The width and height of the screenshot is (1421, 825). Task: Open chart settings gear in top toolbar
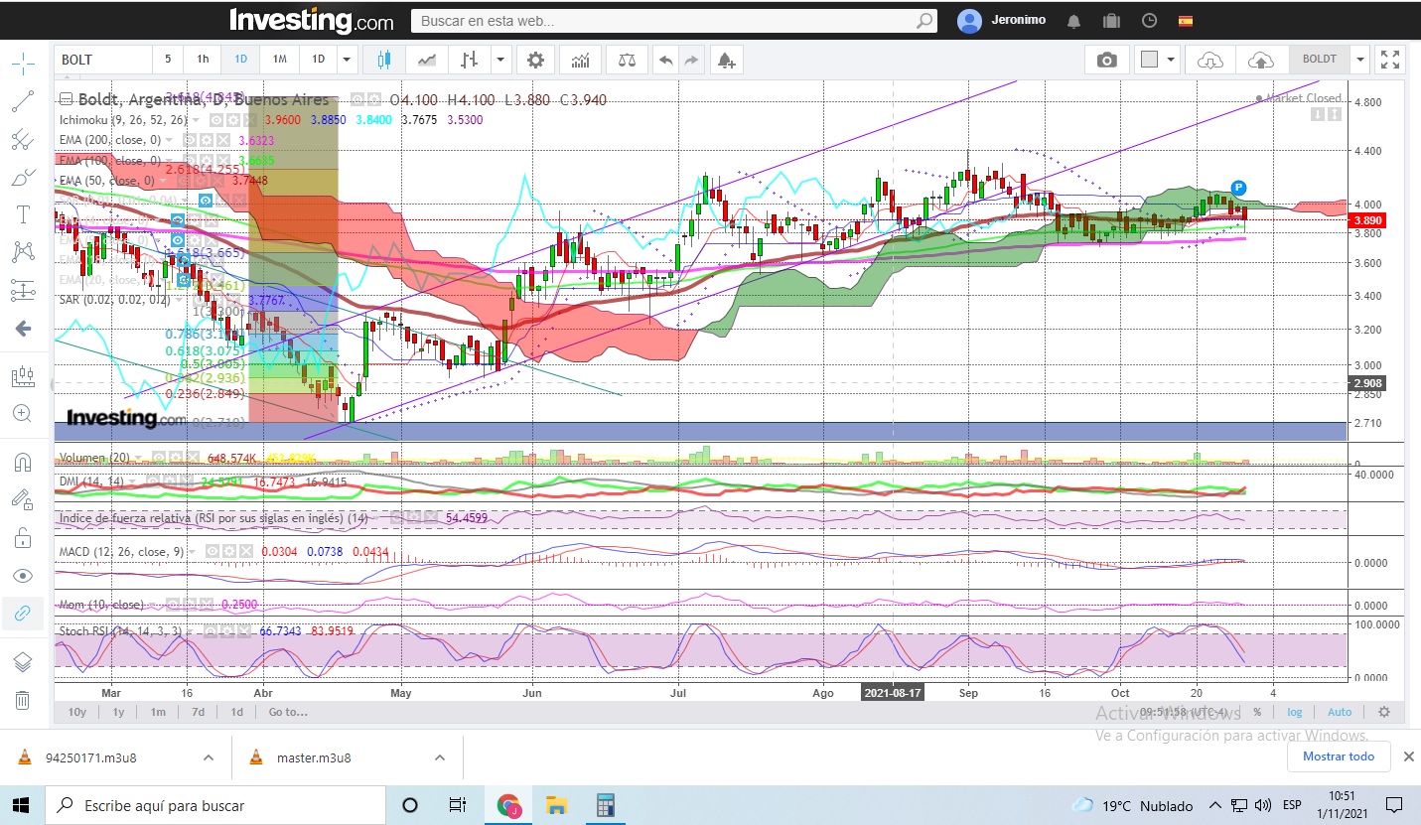click(535, 60)
